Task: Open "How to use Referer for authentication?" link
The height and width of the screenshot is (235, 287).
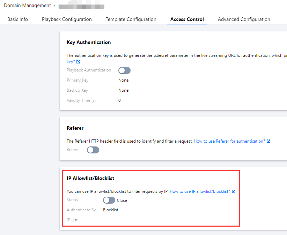Action: pos(229,141)
